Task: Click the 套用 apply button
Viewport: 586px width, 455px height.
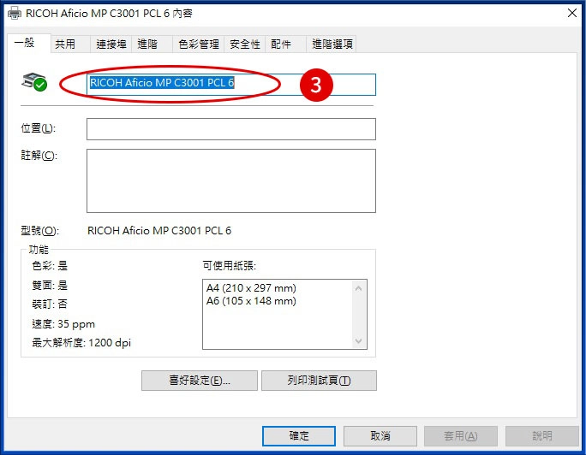Action: click(460, 436)
